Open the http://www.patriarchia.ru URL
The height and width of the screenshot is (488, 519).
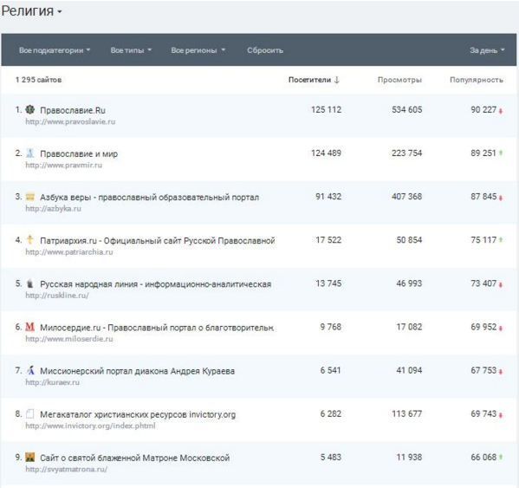coord(69,252)
